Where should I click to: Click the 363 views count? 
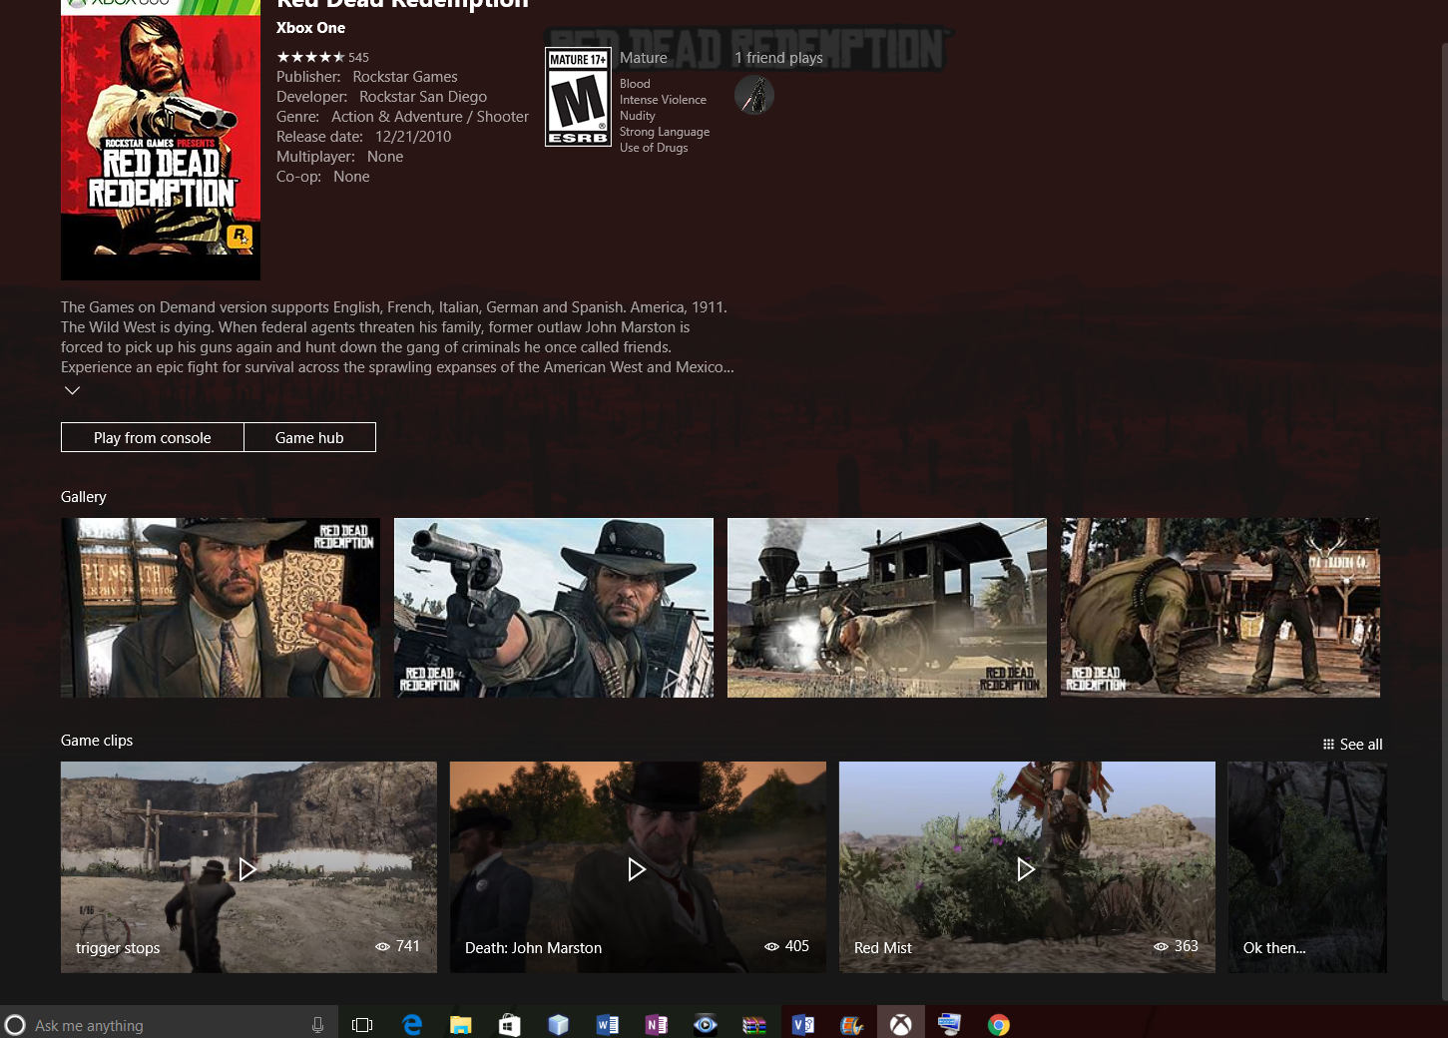click(1177, 946)
